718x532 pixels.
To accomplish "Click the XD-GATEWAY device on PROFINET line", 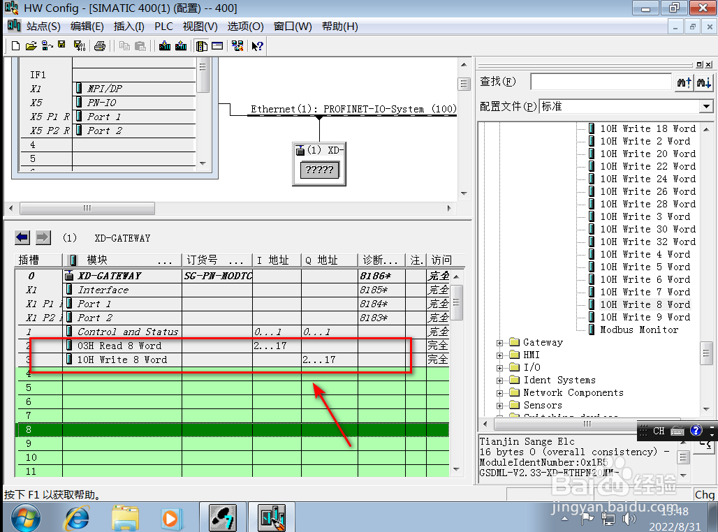I will coord(319,164).
